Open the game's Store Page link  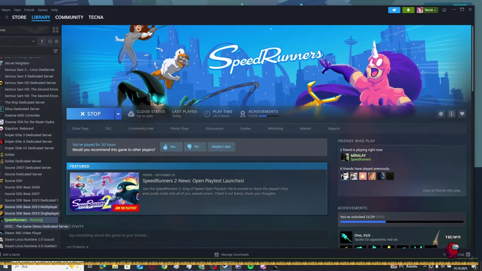pyautogui.click(x=80, y=128)
